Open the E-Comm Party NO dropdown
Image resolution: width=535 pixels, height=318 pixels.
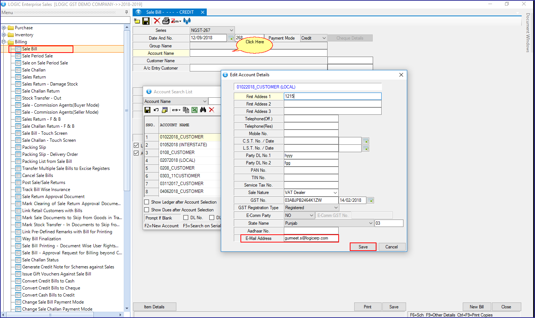(312, 215)
